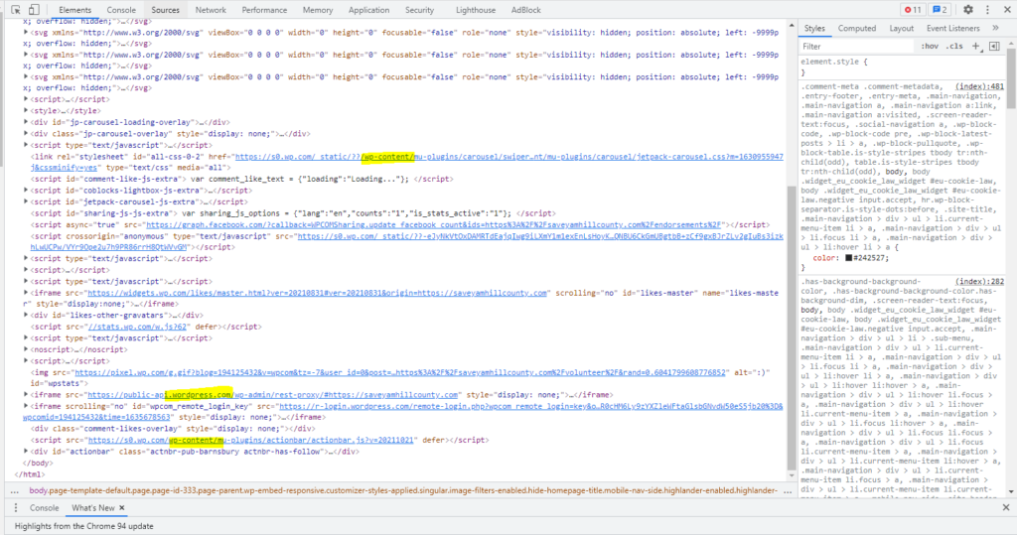Show more Styles pane tabs chevron

[x=995, y=28]
